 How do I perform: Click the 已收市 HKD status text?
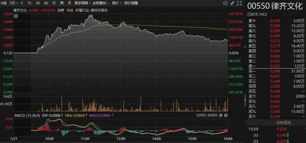point(257,14)
